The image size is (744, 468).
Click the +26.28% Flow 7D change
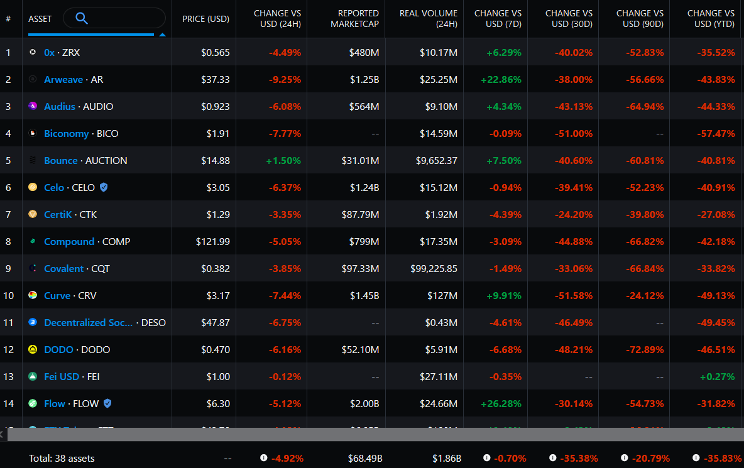(x=501, y=403)
